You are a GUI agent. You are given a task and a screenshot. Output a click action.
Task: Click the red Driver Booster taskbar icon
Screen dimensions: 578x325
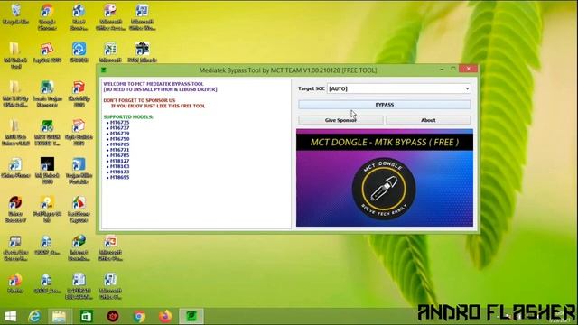(113, 316)
